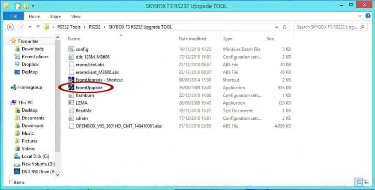The height and width of the screenshot is (190, 375).
Task: Go up one folder level
Action: pyautogui.click(x=38, y=27)
